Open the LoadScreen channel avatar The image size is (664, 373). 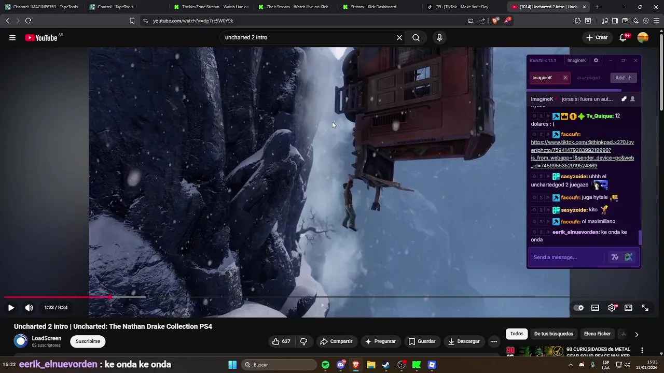(21, 341)
